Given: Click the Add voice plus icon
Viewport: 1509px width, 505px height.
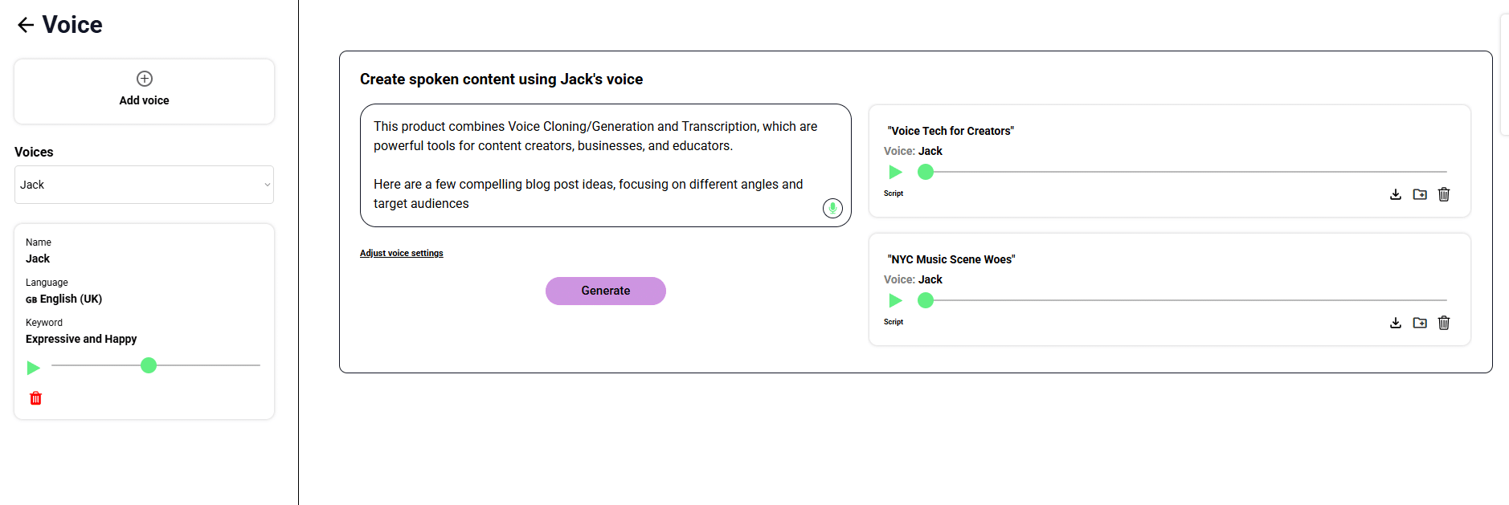Looking at the screenshot, I should pyautogui.click(x=145, y=79).
